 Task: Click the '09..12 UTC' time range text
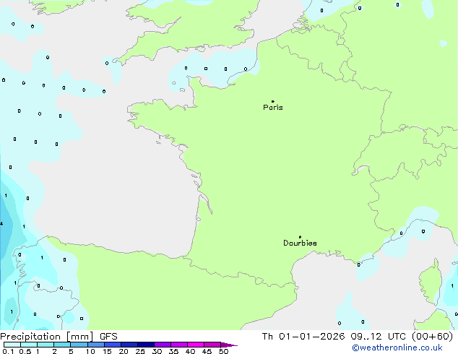click(378, 337)
